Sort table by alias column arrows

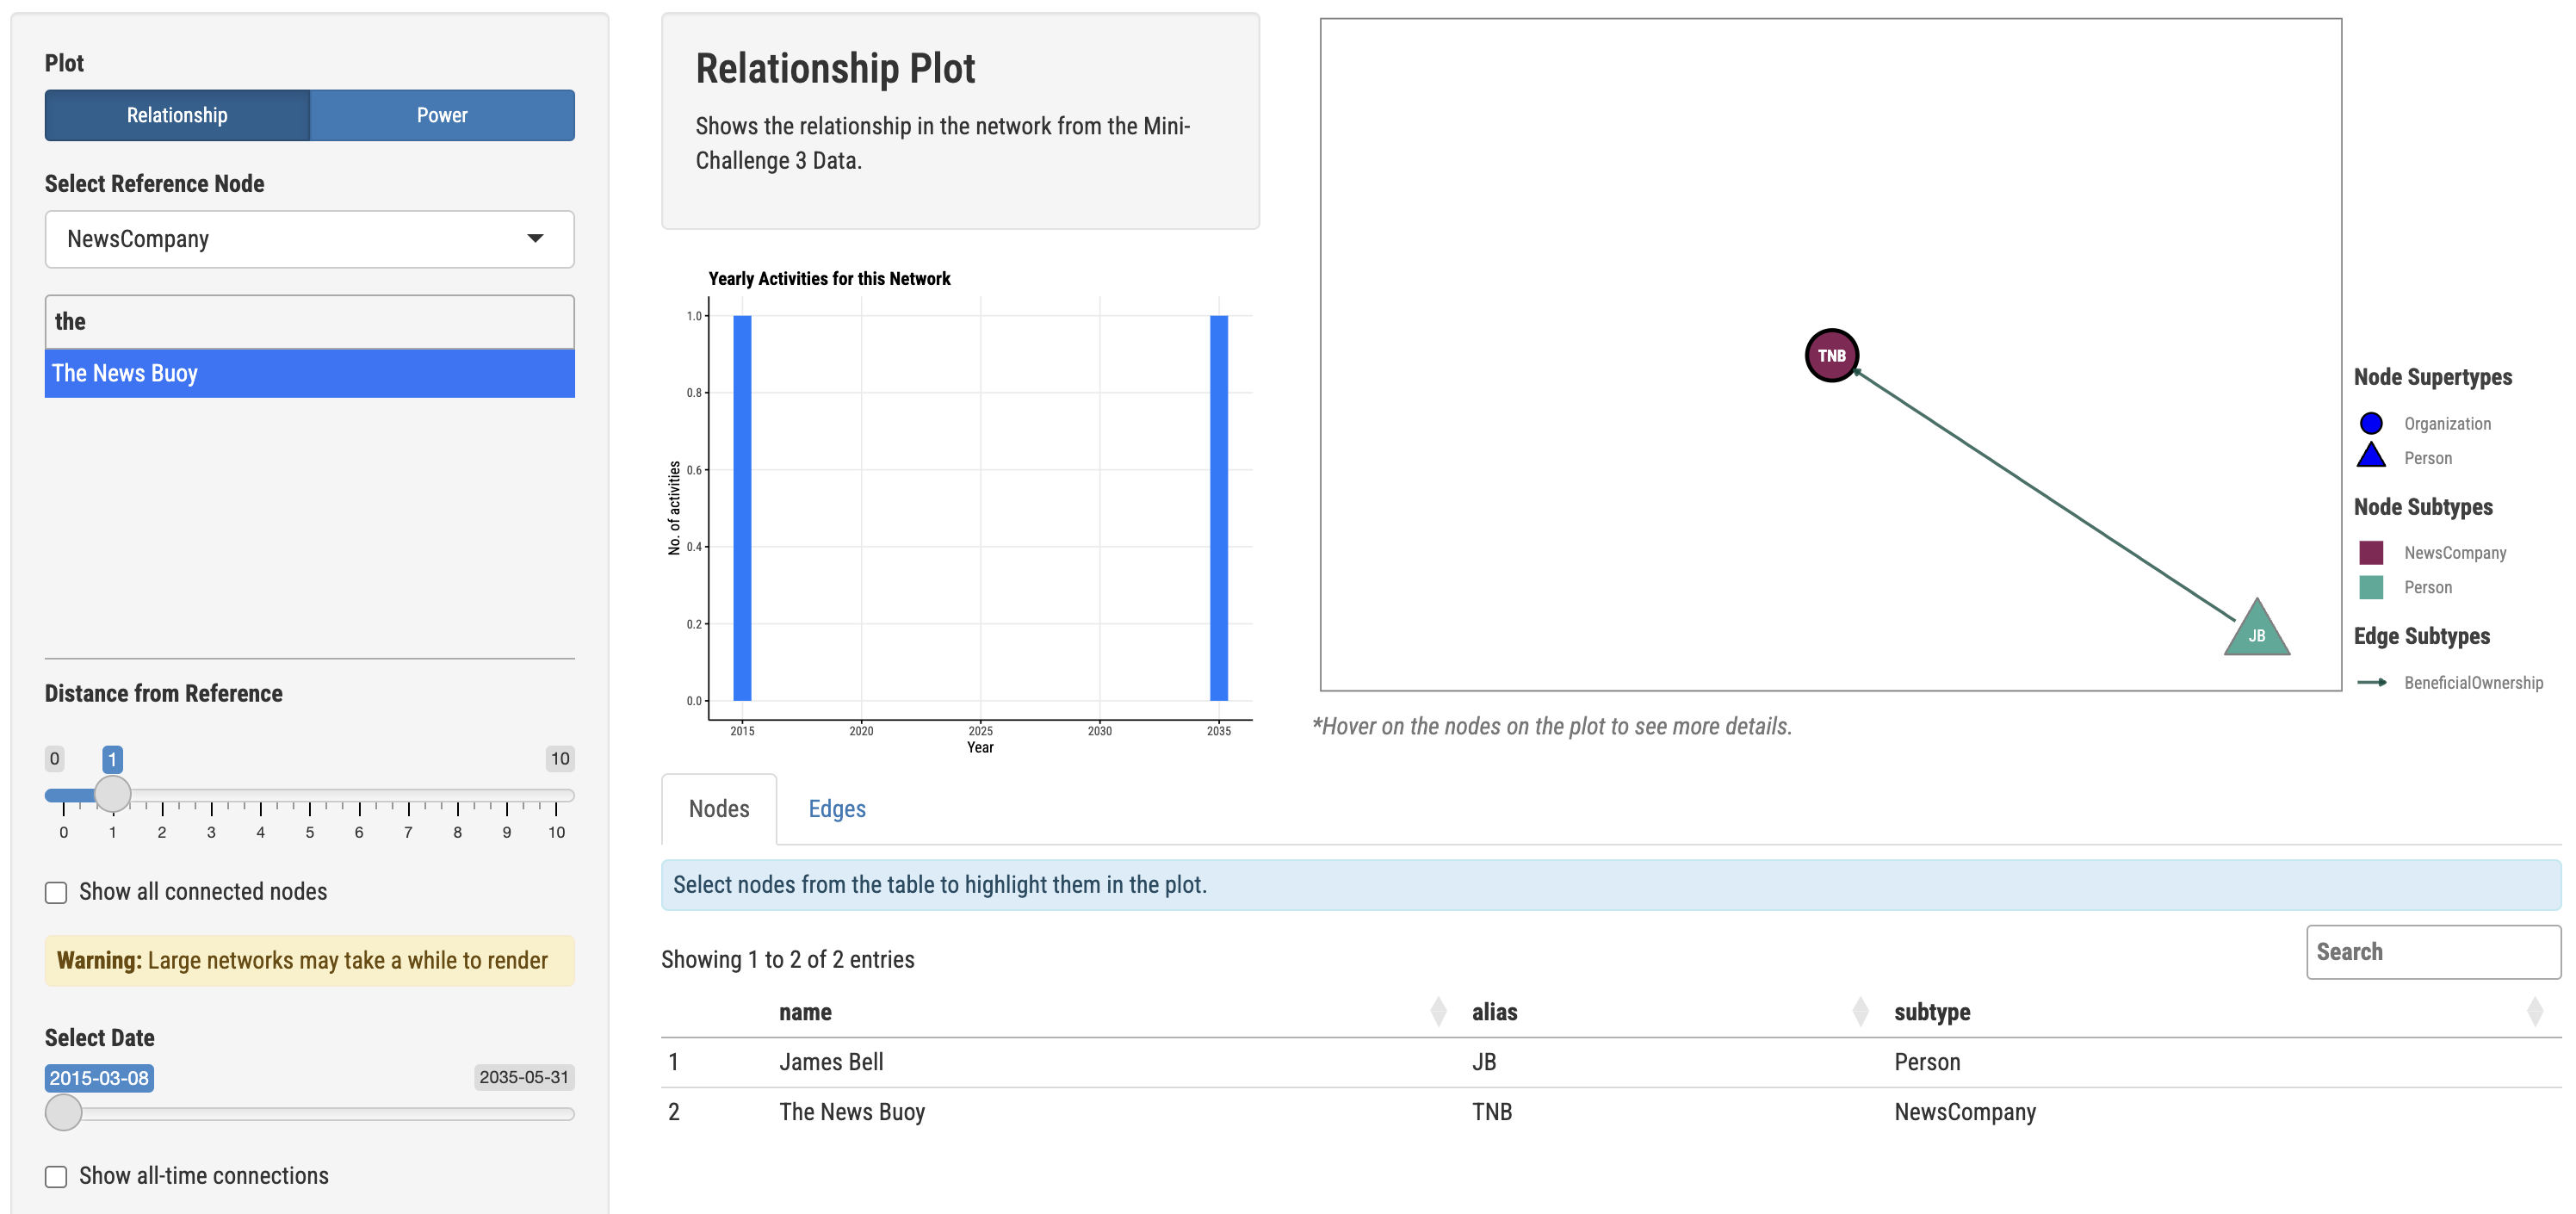(1860, 1012)
